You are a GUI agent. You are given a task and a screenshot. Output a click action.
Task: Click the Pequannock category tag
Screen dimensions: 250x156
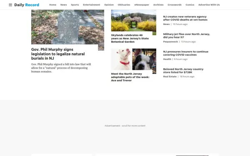[170, 42]
